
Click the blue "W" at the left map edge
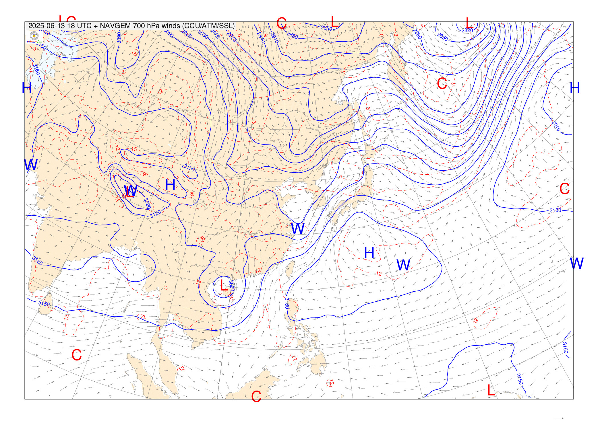[x=31, y=165]
